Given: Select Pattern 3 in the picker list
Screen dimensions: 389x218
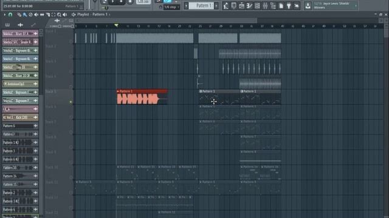Looking at the screenshot, I should 20,151.
